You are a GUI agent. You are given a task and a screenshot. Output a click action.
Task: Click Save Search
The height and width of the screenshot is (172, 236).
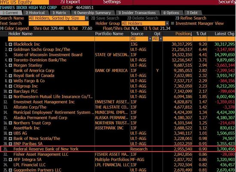[x=105, y=18]
